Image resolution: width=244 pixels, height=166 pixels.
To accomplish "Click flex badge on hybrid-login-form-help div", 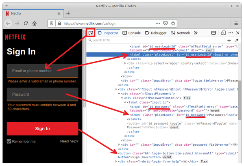I will [204, 162].
